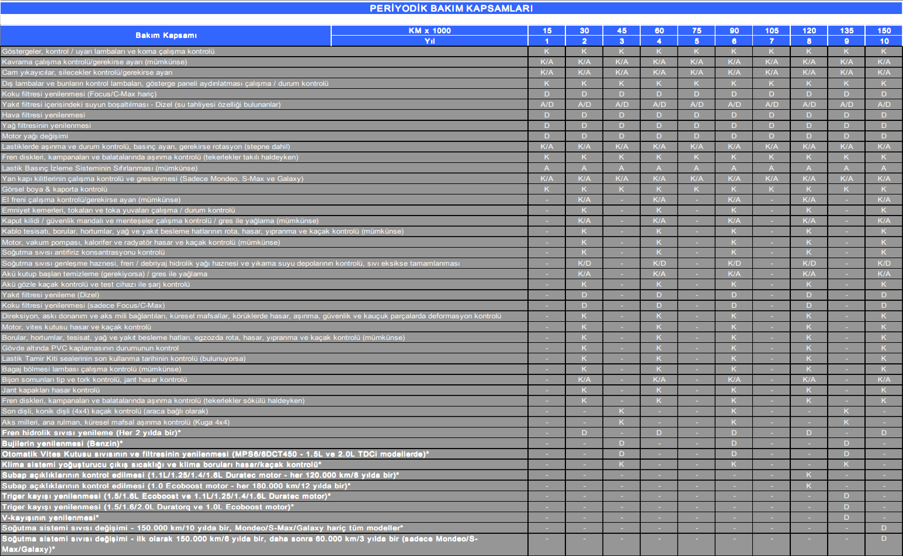Select the Gövde altında PVC kaplamasının row label
This screenshot has height=556, width=903.
click(91, 348)
